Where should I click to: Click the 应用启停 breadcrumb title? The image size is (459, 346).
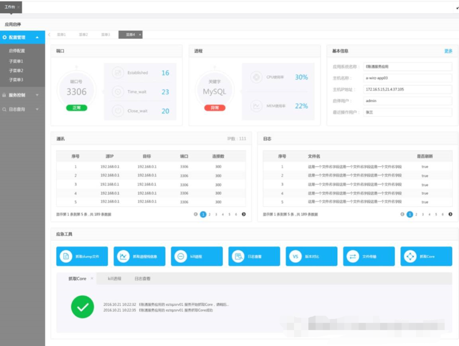[x=13, y=24]
